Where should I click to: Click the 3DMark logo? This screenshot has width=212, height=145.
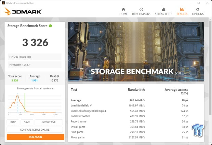pos(23,11)
